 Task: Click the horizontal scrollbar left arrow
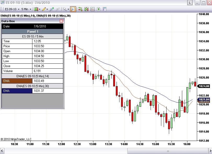tap(2, 151)
